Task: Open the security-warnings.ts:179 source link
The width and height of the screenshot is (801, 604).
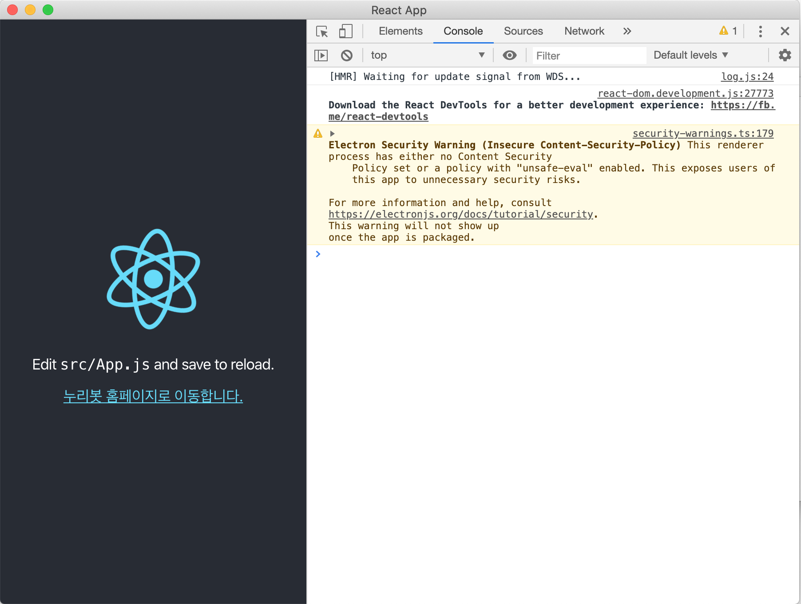Action: coord(703,133)
